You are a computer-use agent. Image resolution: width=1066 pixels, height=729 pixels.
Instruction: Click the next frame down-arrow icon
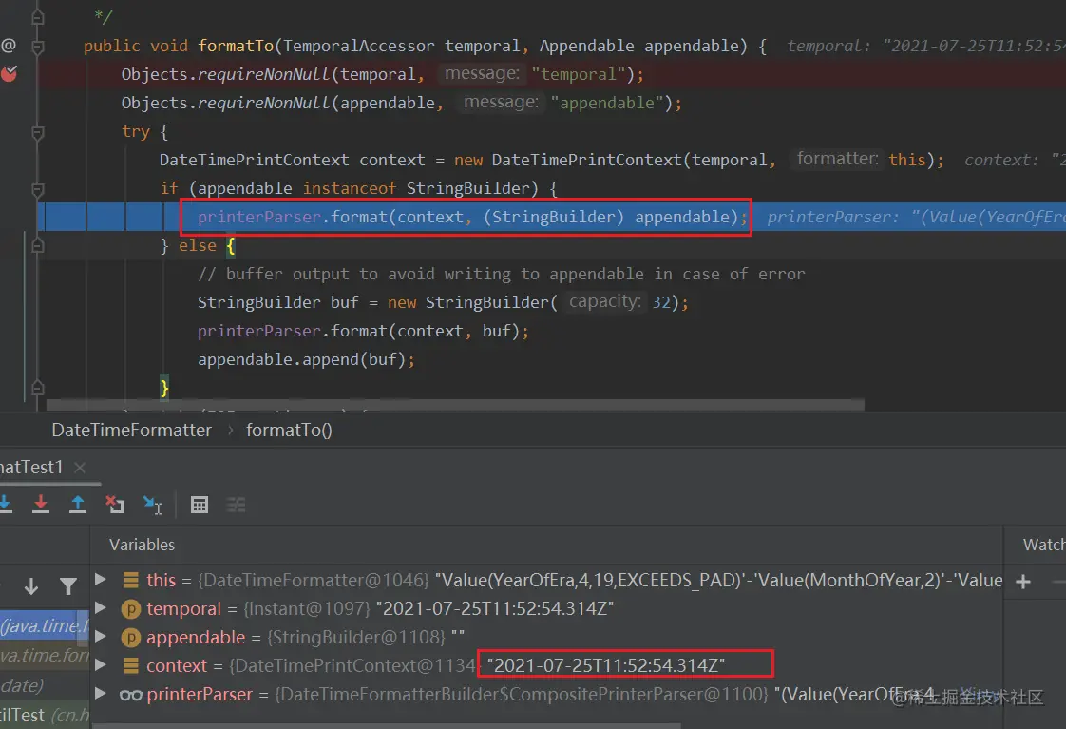pos(31,586)
